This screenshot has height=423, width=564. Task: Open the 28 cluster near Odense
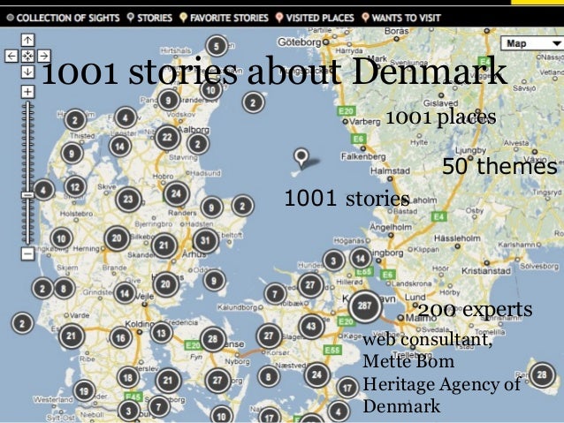click(x=212, y=339)
